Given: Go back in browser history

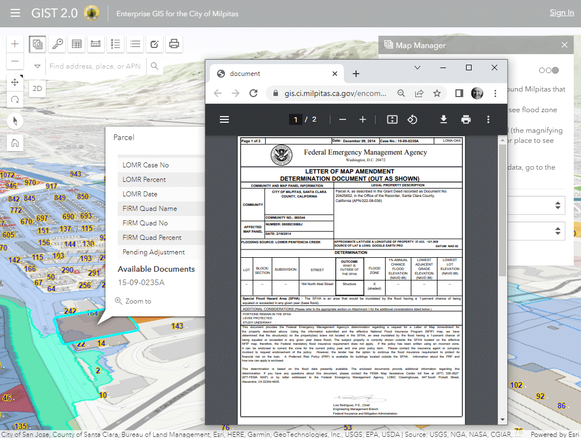Looking at the screenshot, I should pyautogui.click(x=218, y=93).
